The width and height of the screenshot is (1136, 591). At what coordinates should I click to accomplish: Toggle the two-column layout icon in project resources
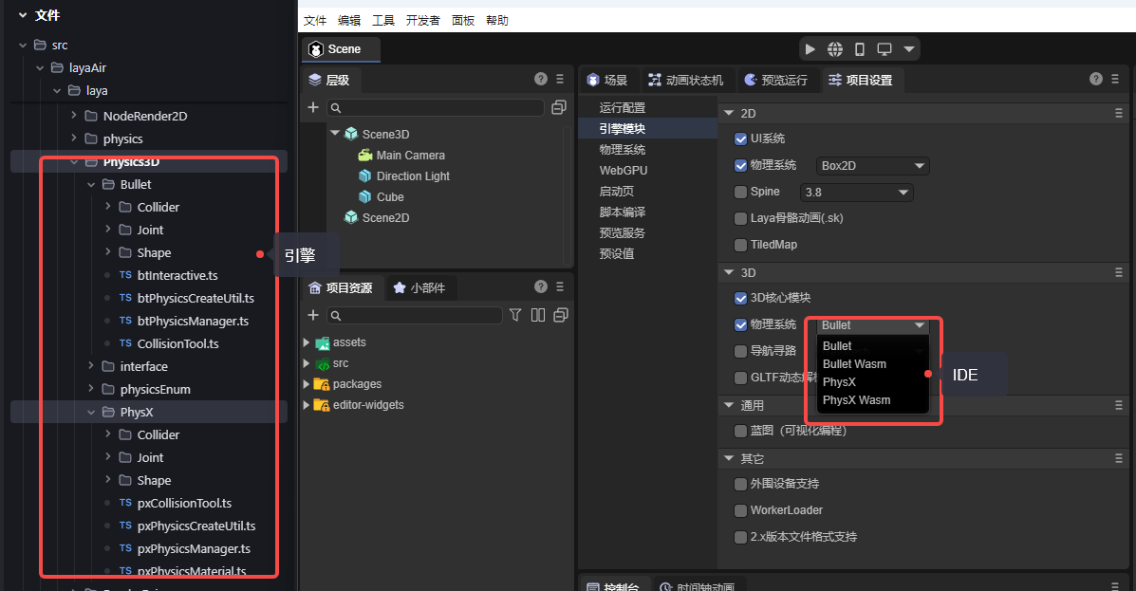point(538,315)
